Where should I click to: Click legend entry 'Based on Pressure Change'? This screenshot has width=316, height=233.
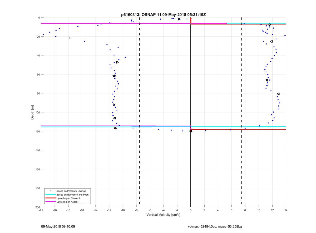71,191
